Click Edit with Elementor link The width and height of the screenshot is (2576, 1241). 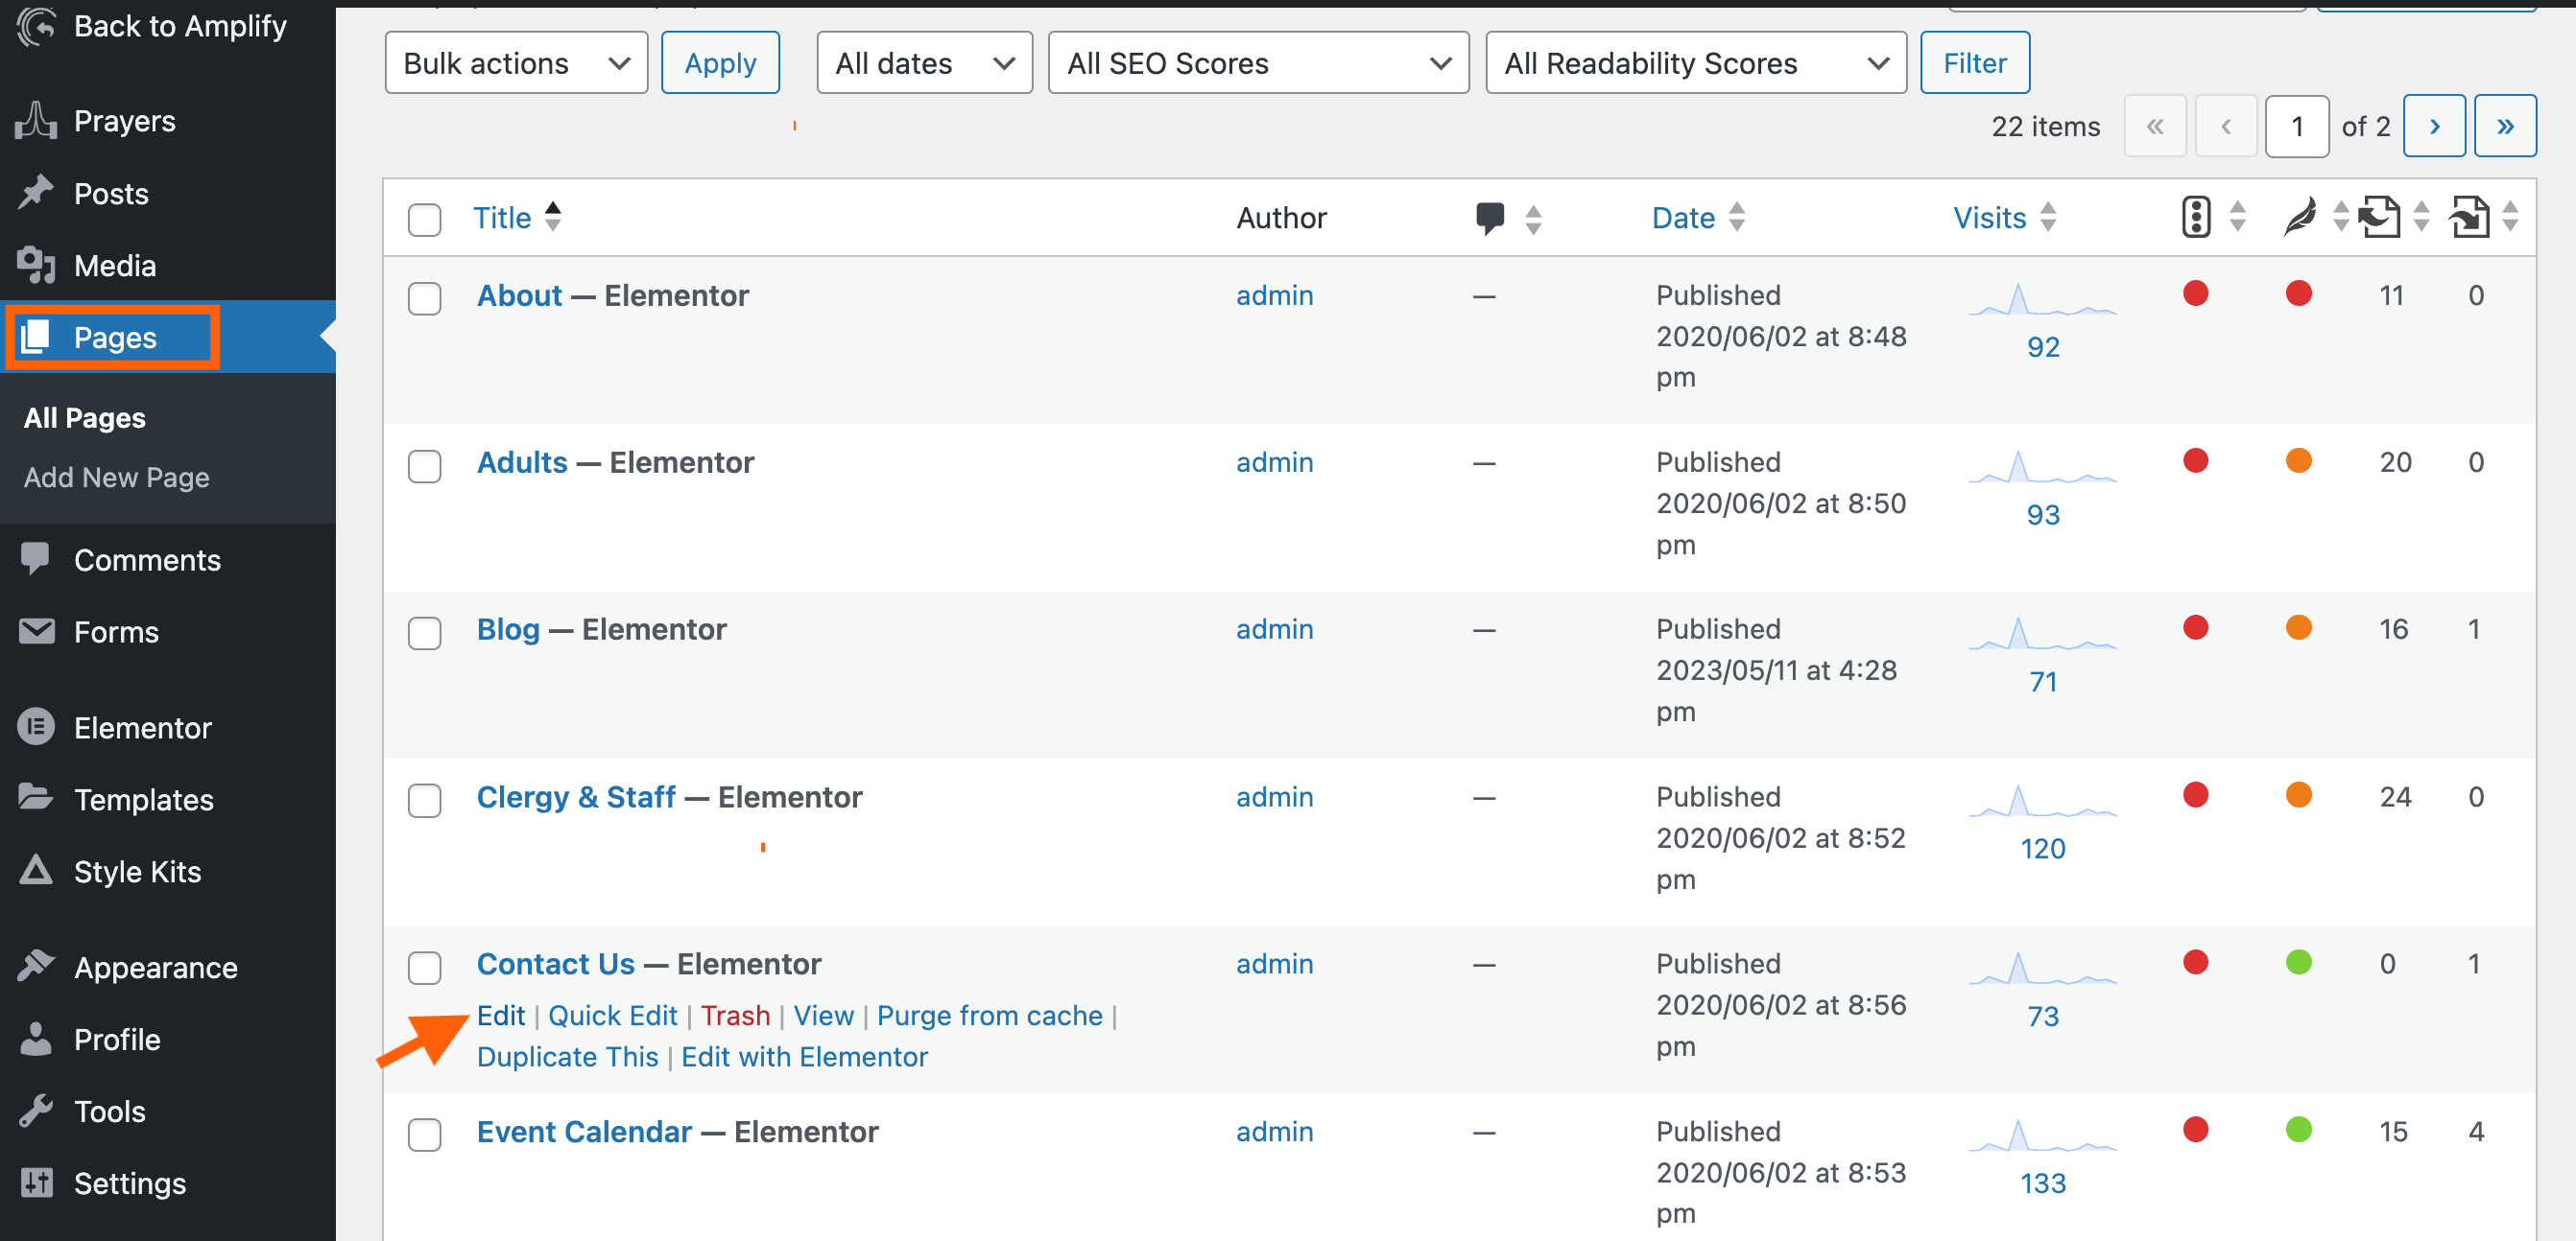tap(804, 1056)
